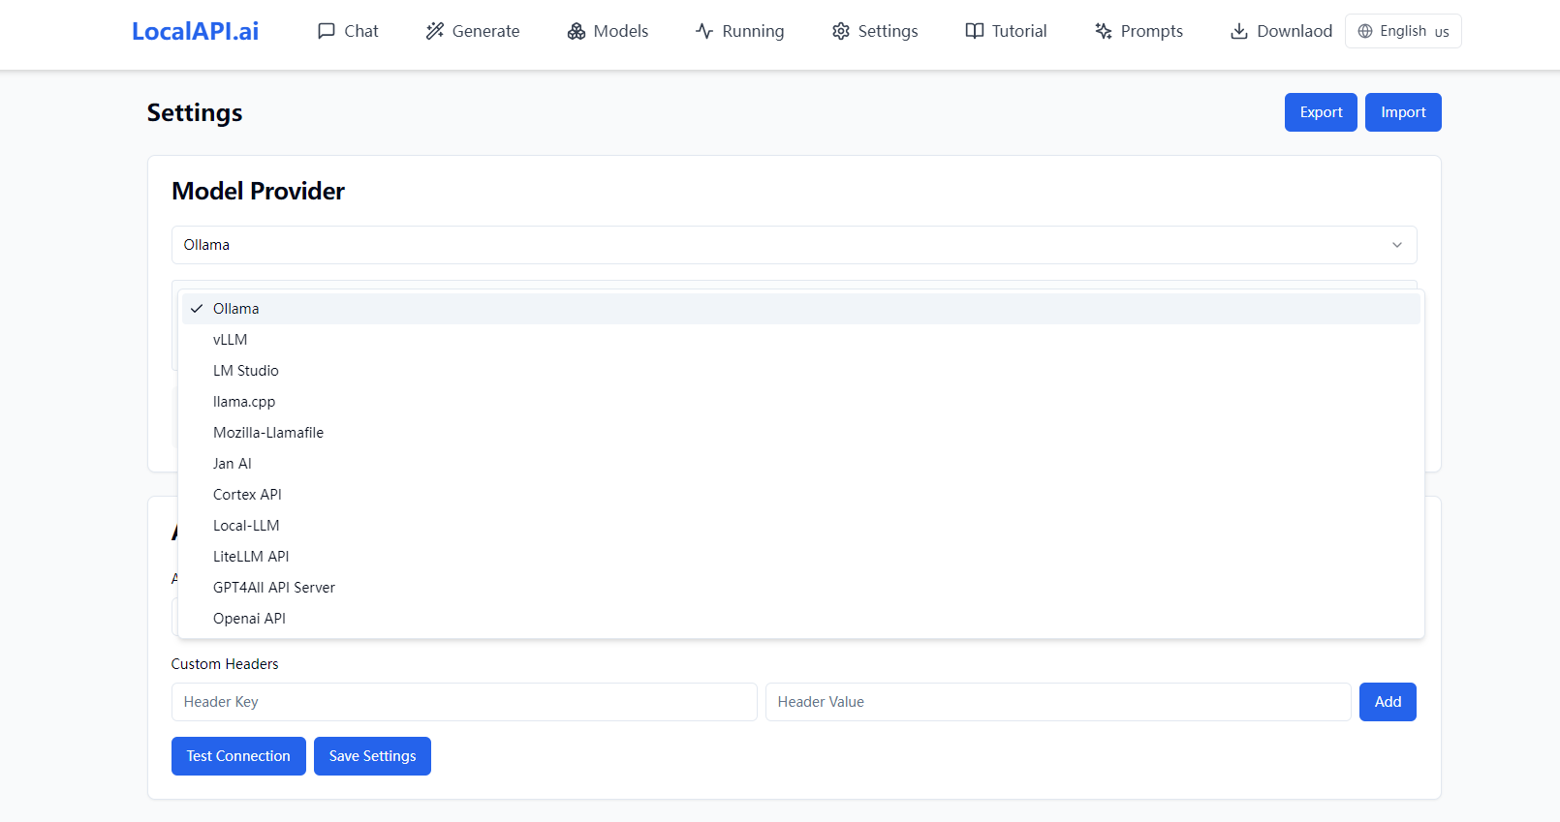Click the Chat speech bubble icon
1560x822 pixels.
[x=327, y=31]
